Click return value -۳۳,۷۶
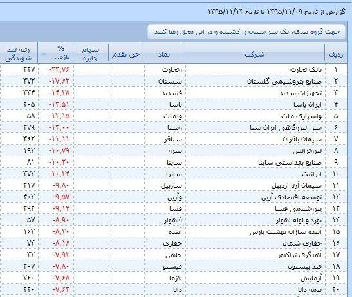The height and width of the screenshot is (297, 352). pyautogui.click(x=59, y=70)
